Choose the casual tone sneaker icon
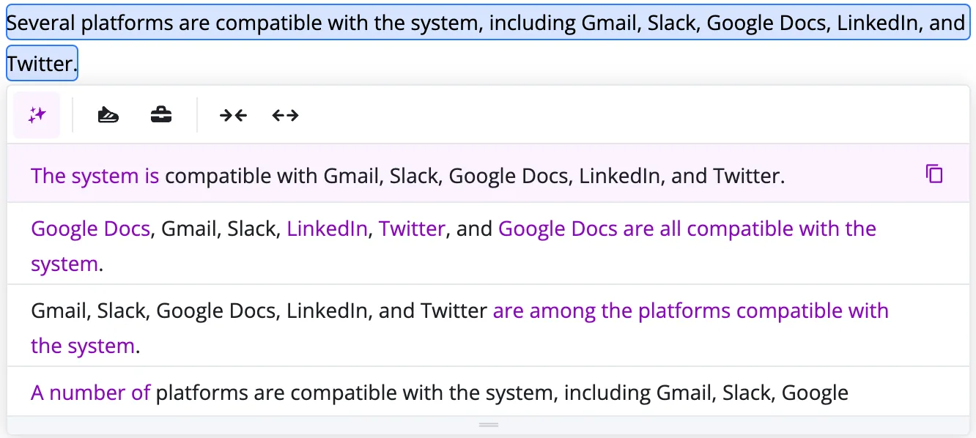The height and width of the screenshot is (438, 976). (x=108, y=115)
